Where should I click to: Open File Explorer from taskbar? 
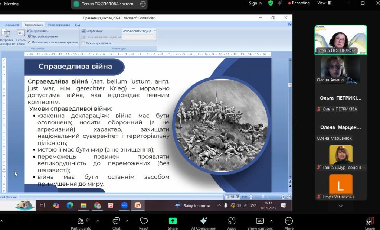[x=83, y=205]
